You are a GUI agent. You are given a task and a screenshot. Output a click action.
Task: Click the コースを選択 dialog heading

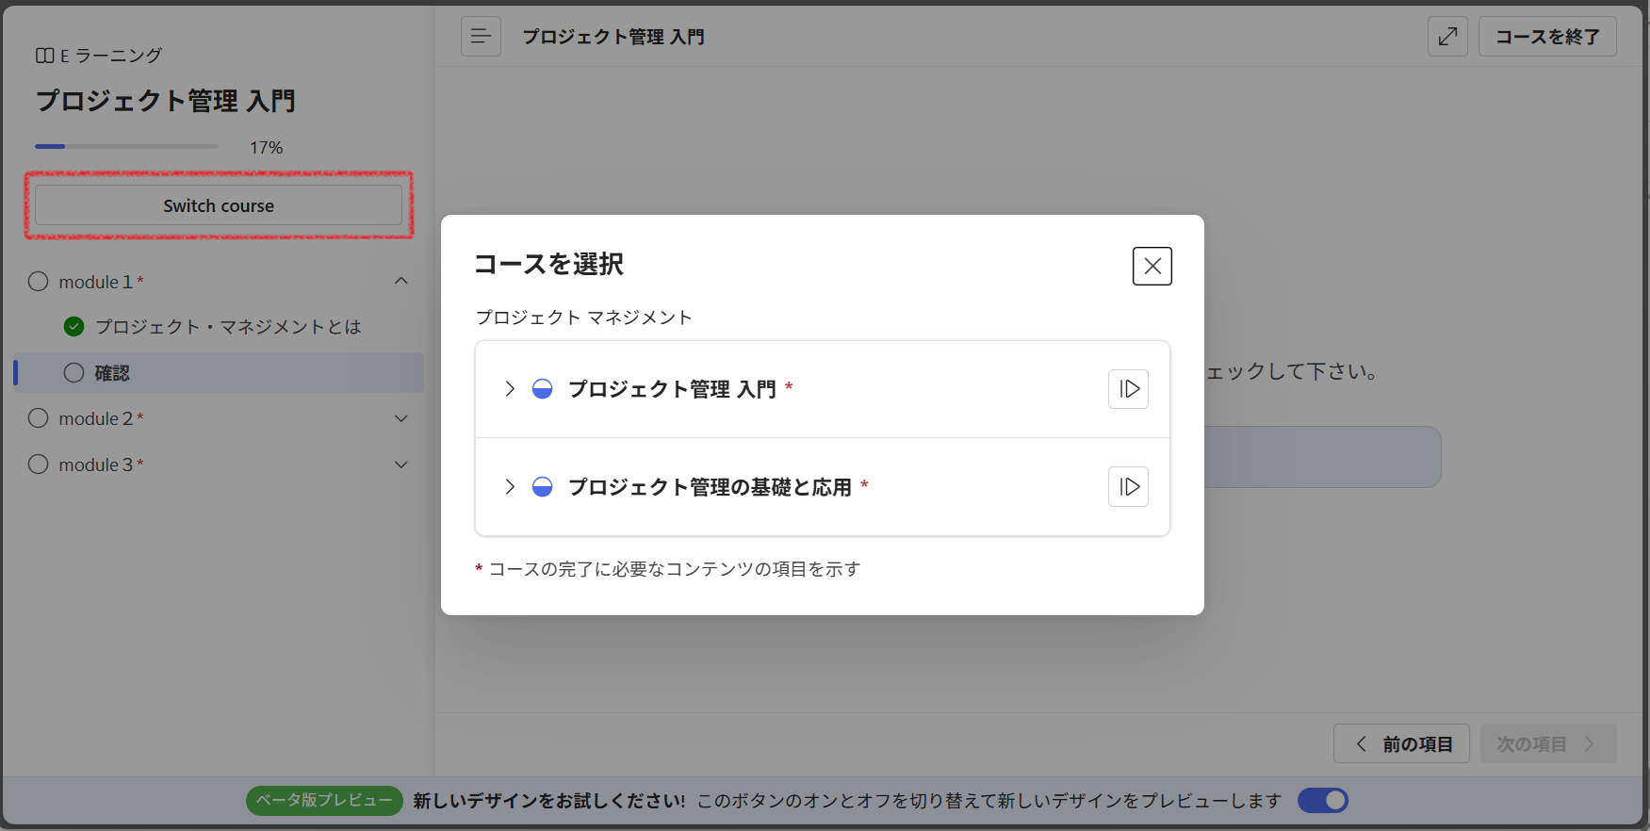click(x=548, y=264)
